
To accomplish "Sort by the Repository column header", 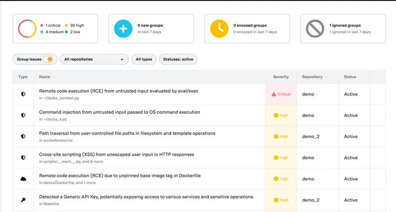I will [x=312, y=77].
